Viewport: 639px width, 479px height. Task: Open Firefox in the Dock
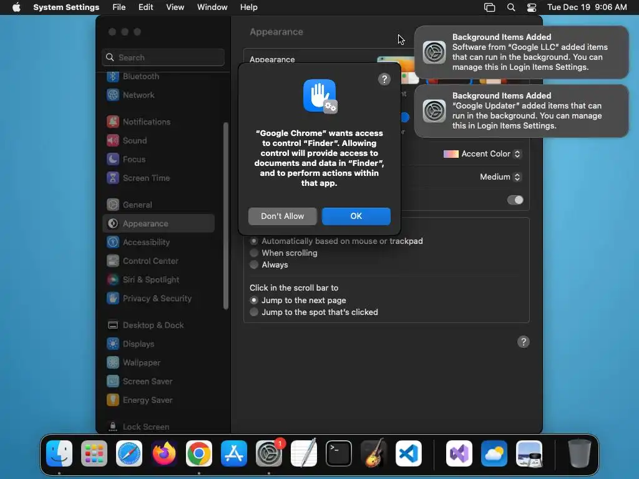click(164, 453)
